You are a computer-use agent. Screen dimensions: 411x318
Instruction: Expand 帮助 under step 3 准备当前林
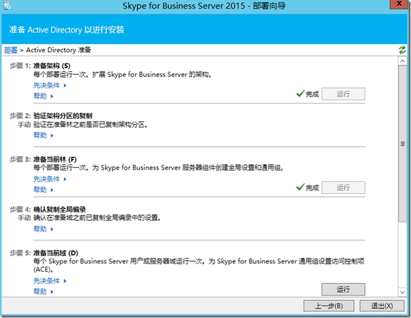click(x=43, y=189)
